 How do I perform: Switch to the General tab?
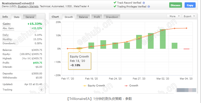(x=30, y=17)
